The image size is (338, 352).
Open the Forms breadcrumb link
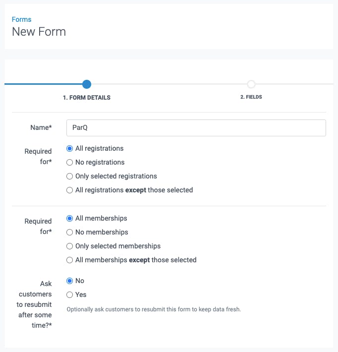21,19
